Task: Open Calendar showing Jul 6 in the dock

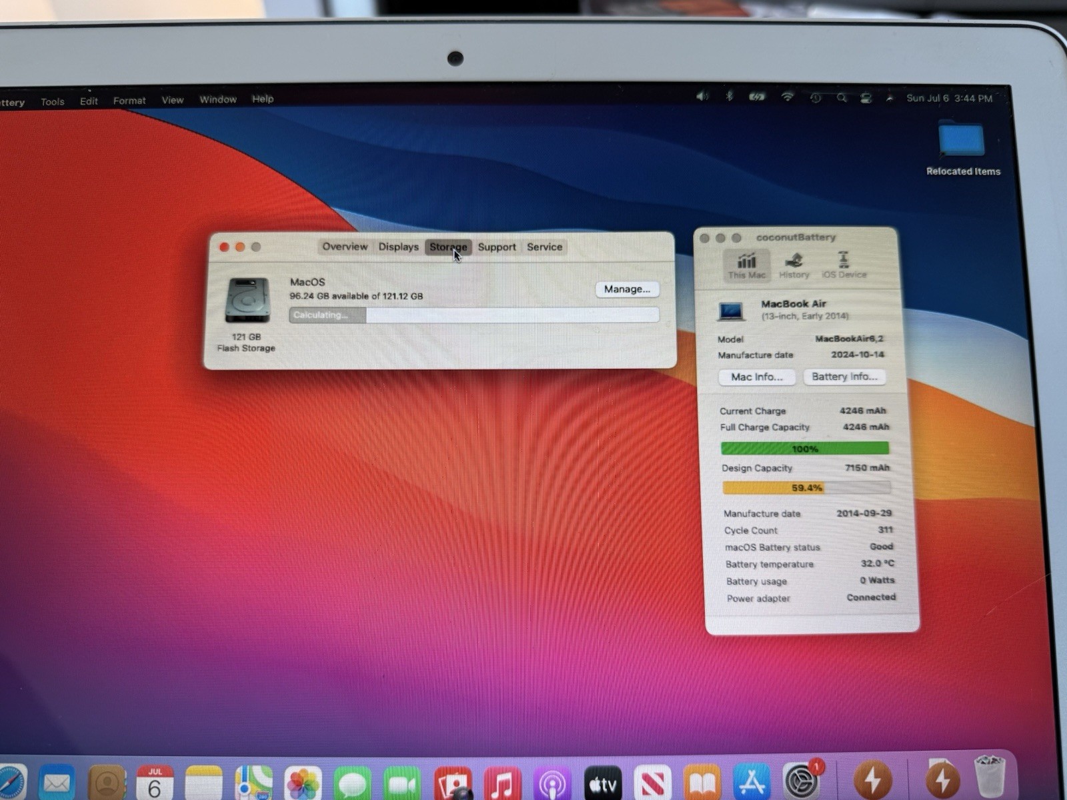Action: click(155, 783)
